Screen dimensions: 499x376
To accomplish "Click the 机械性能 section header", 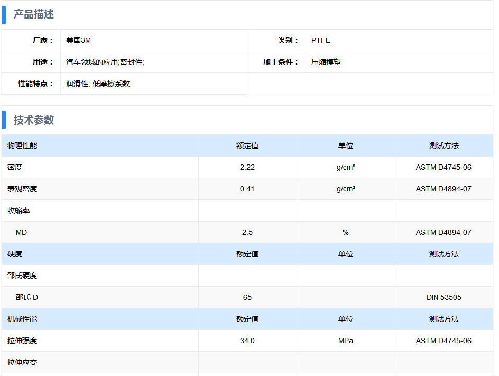I will 22,319.
